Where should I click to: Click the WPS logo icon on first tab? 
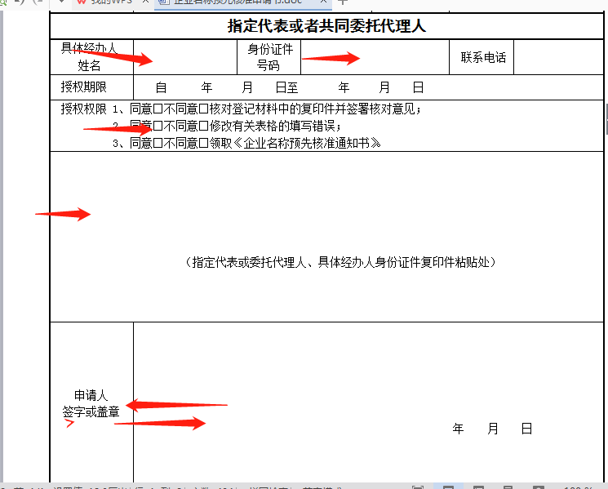coord(82,2)
